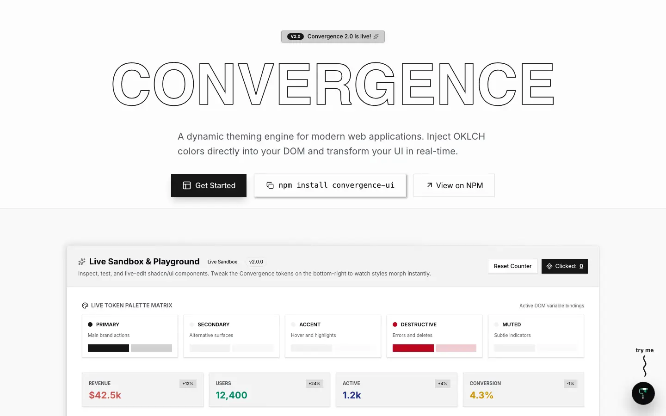Click the icon on the Clicked counter button
The width and height of the screenshot is (666, 416).
click(x=549, y=266)
